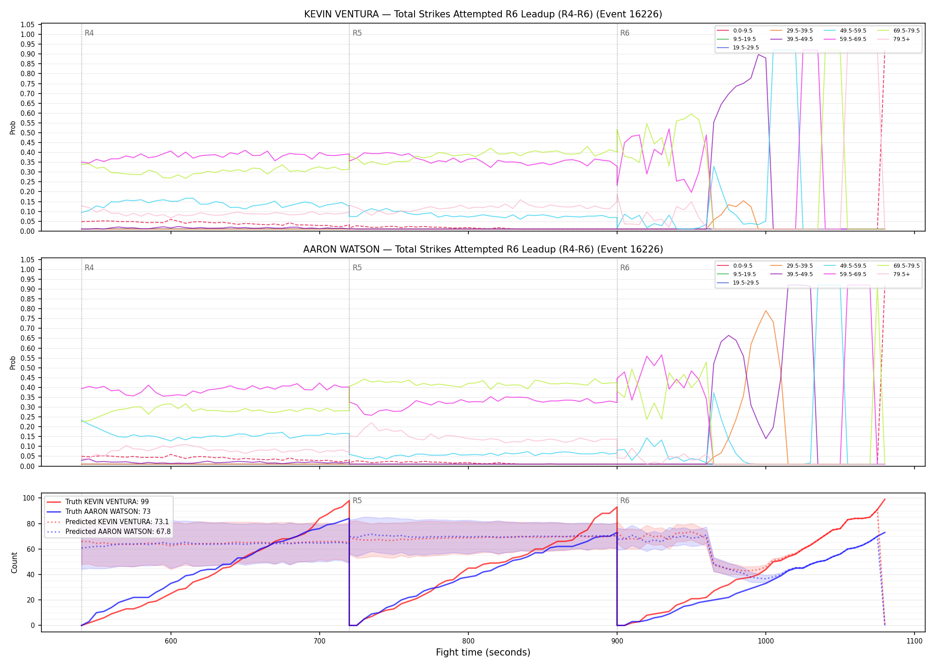This screenshot has height=668, width=935.
Task: Click the KEVIN VENTURA chart title
Action: [483, 14]
